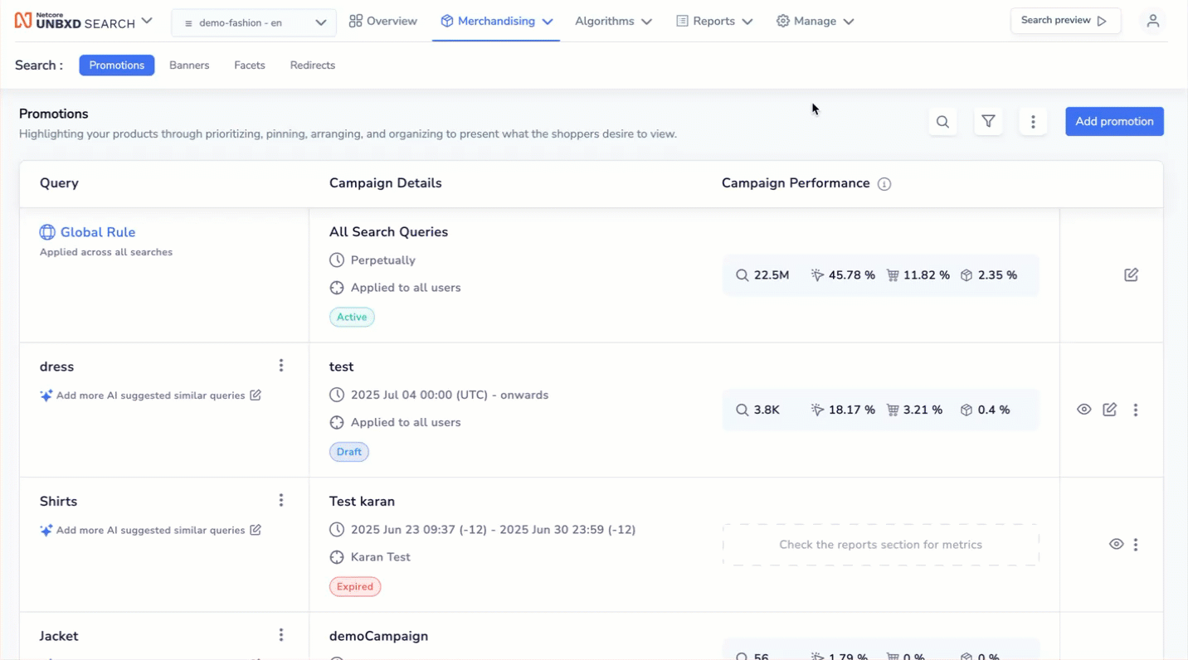Screen dimensions: 1188x660
Task: Add AI suggested similar queries for dress
Action: [150, 396]
